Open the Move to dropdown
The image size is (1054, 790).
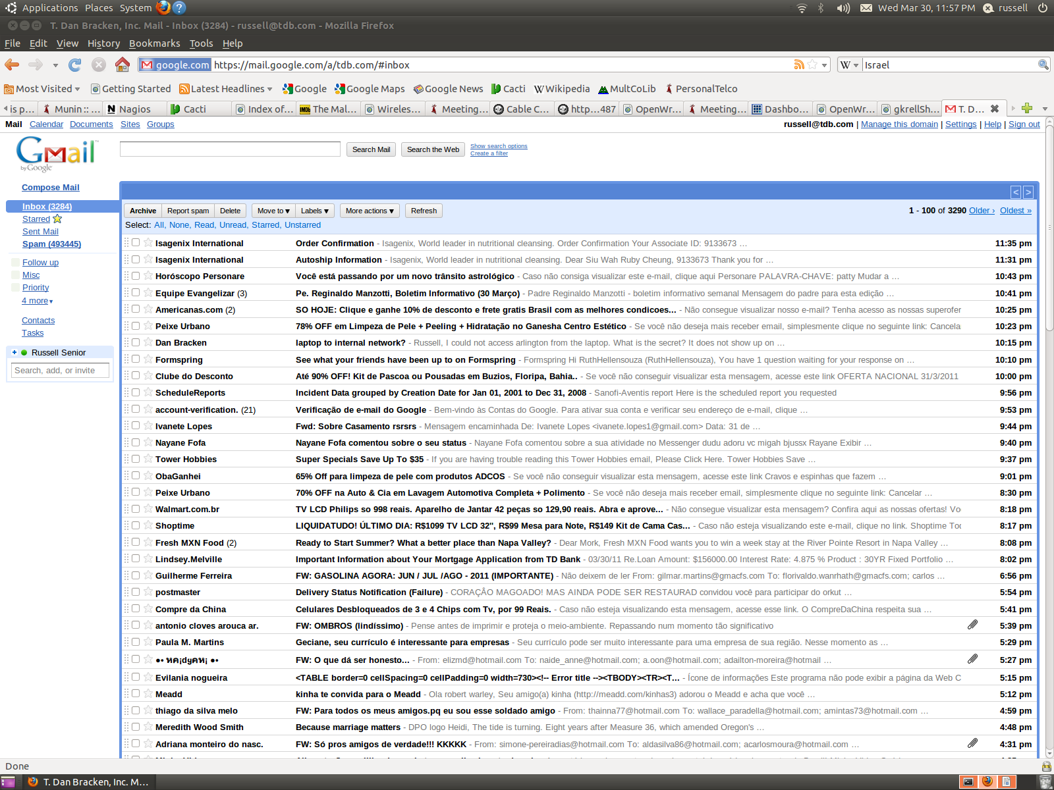[x=273, y=211]
